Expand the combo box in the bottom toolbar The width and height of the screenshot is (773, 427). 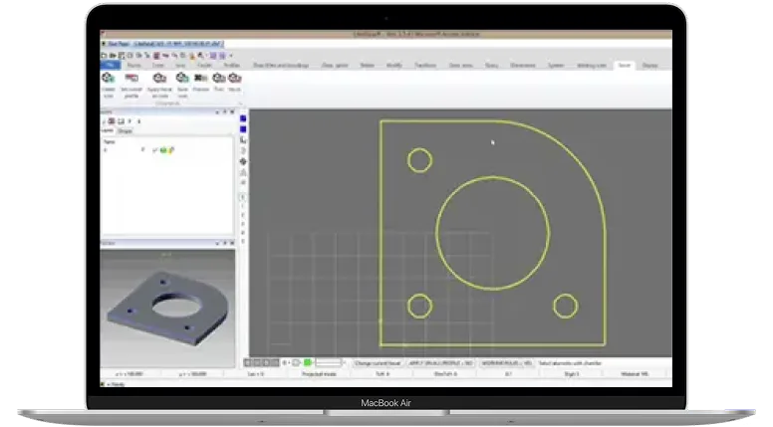click(346, 363)
